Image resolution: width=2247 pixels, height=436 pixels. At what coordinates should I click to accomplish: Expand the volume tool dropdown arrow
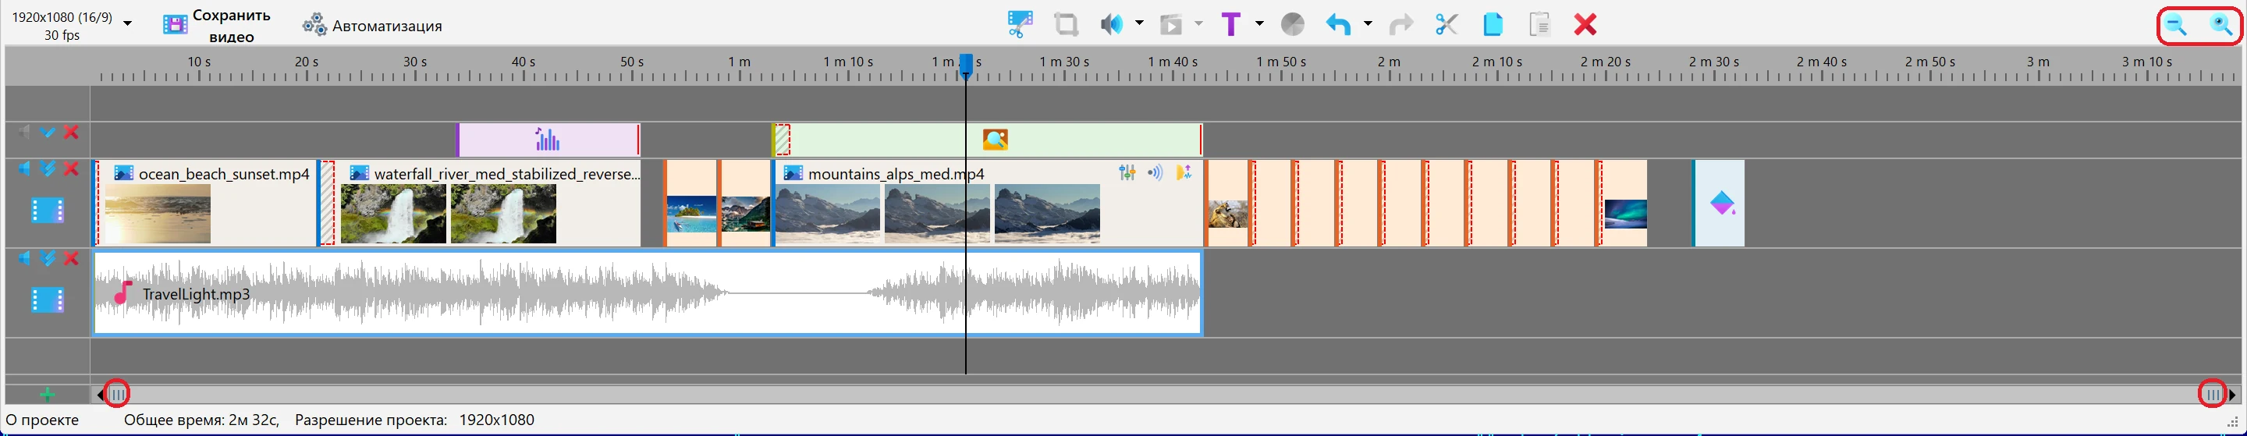tap(1139, 23)
